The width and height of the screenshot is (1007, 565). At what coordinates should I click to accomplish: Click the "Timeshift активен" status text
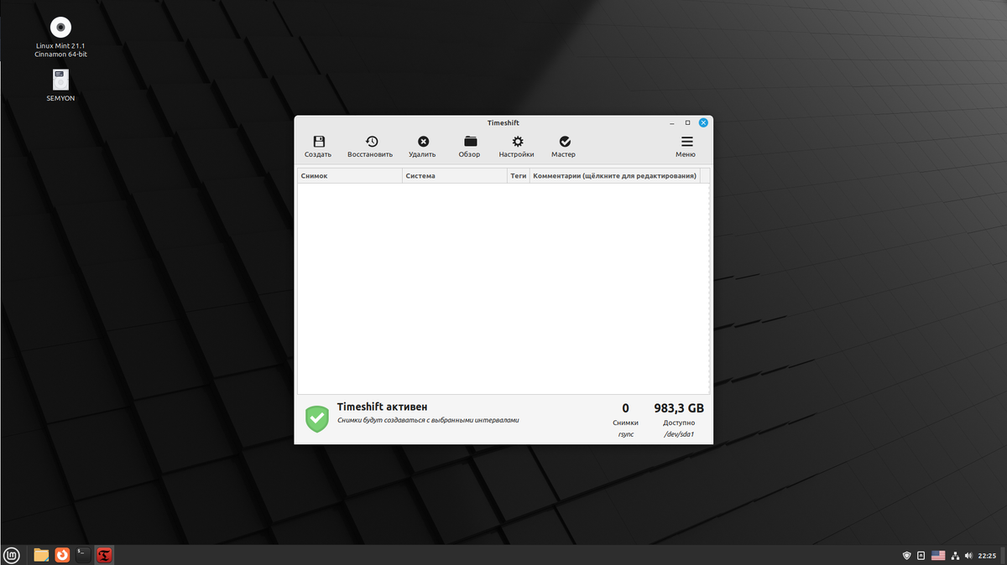pos(382,407)
